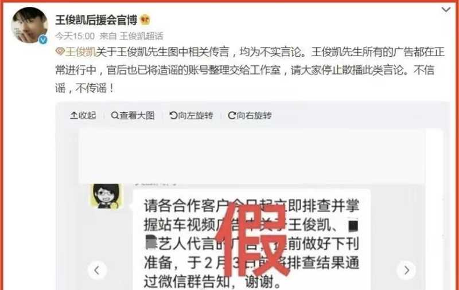Click the post body text about 不实言论
The image size is (459, 290).
[250, 70]
